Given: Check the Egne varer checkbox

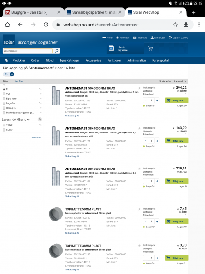Looking at the screenshot, I should pyautogui.click(x=4, y=99).
